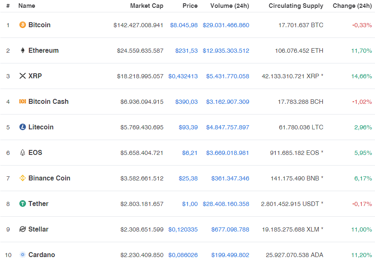Open the Ethereum name link
This screenshot has height=262, width=375.
(44, 50)
